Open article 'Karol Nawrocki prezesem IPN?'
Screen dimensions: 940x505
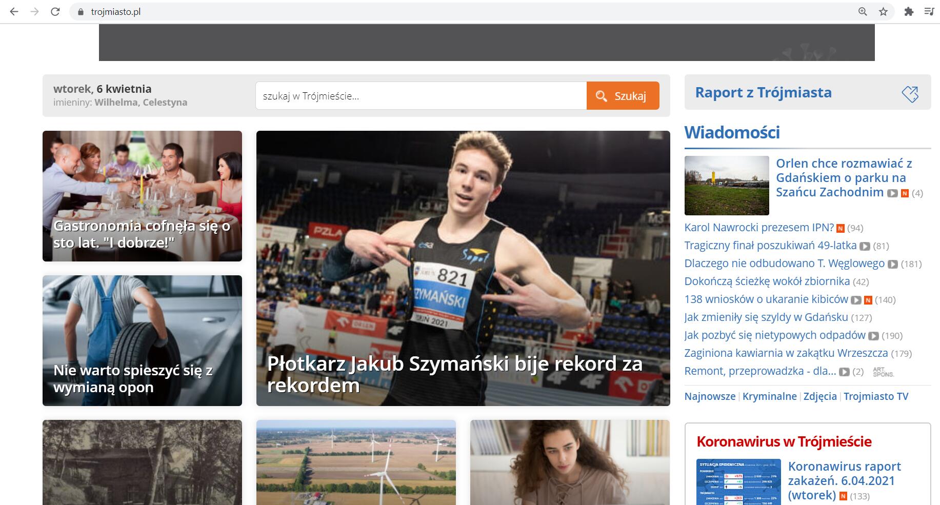759,228
